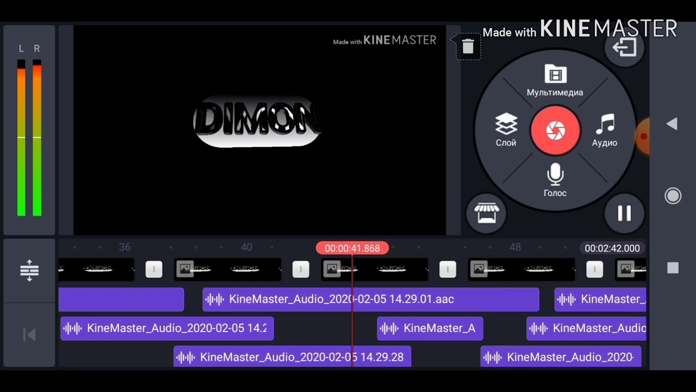Click the timeline ruler at 40
Image resolution: width=696 pixels, height=392 pixels.
tap(246, 247)
